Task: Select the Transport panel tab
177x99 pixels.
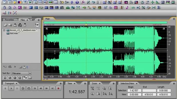Action: pyautogui.click(x=10, y=83)
